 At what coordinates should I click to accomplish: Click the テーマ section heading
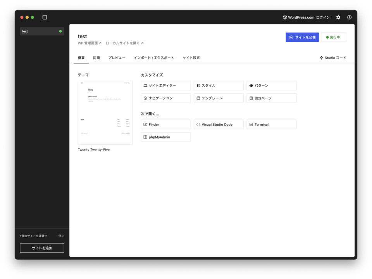(83, 75)
